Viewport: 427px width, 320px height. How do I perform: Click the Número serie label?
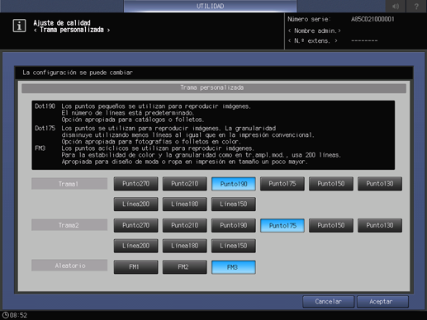309,19
